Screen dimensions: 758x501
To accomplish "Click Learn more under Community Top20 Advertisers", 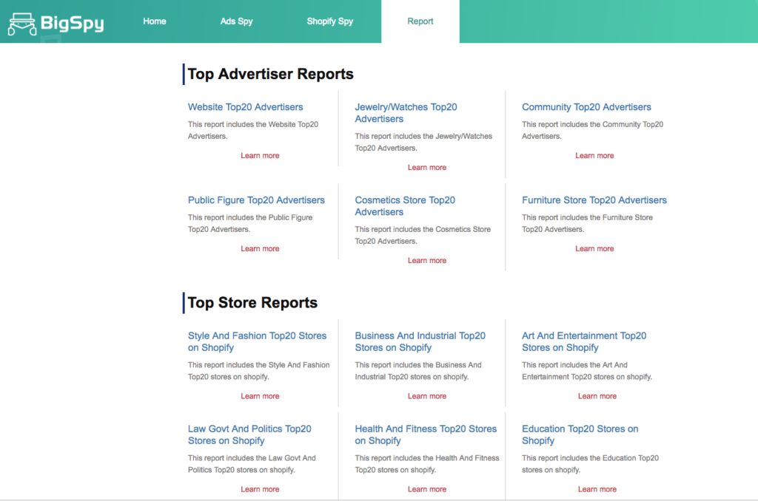I will [x=594, y=155].
